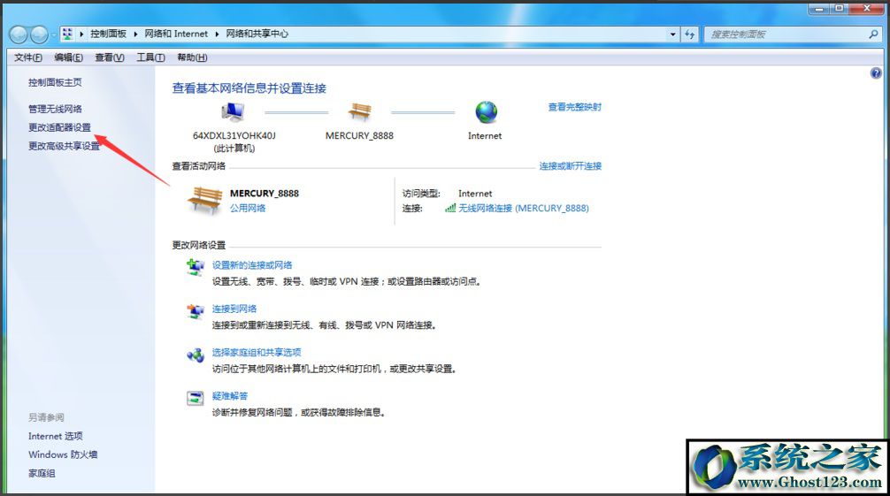Open 家庭组 in sidebar
Screen dimensions: 890x496
point(42,473)
